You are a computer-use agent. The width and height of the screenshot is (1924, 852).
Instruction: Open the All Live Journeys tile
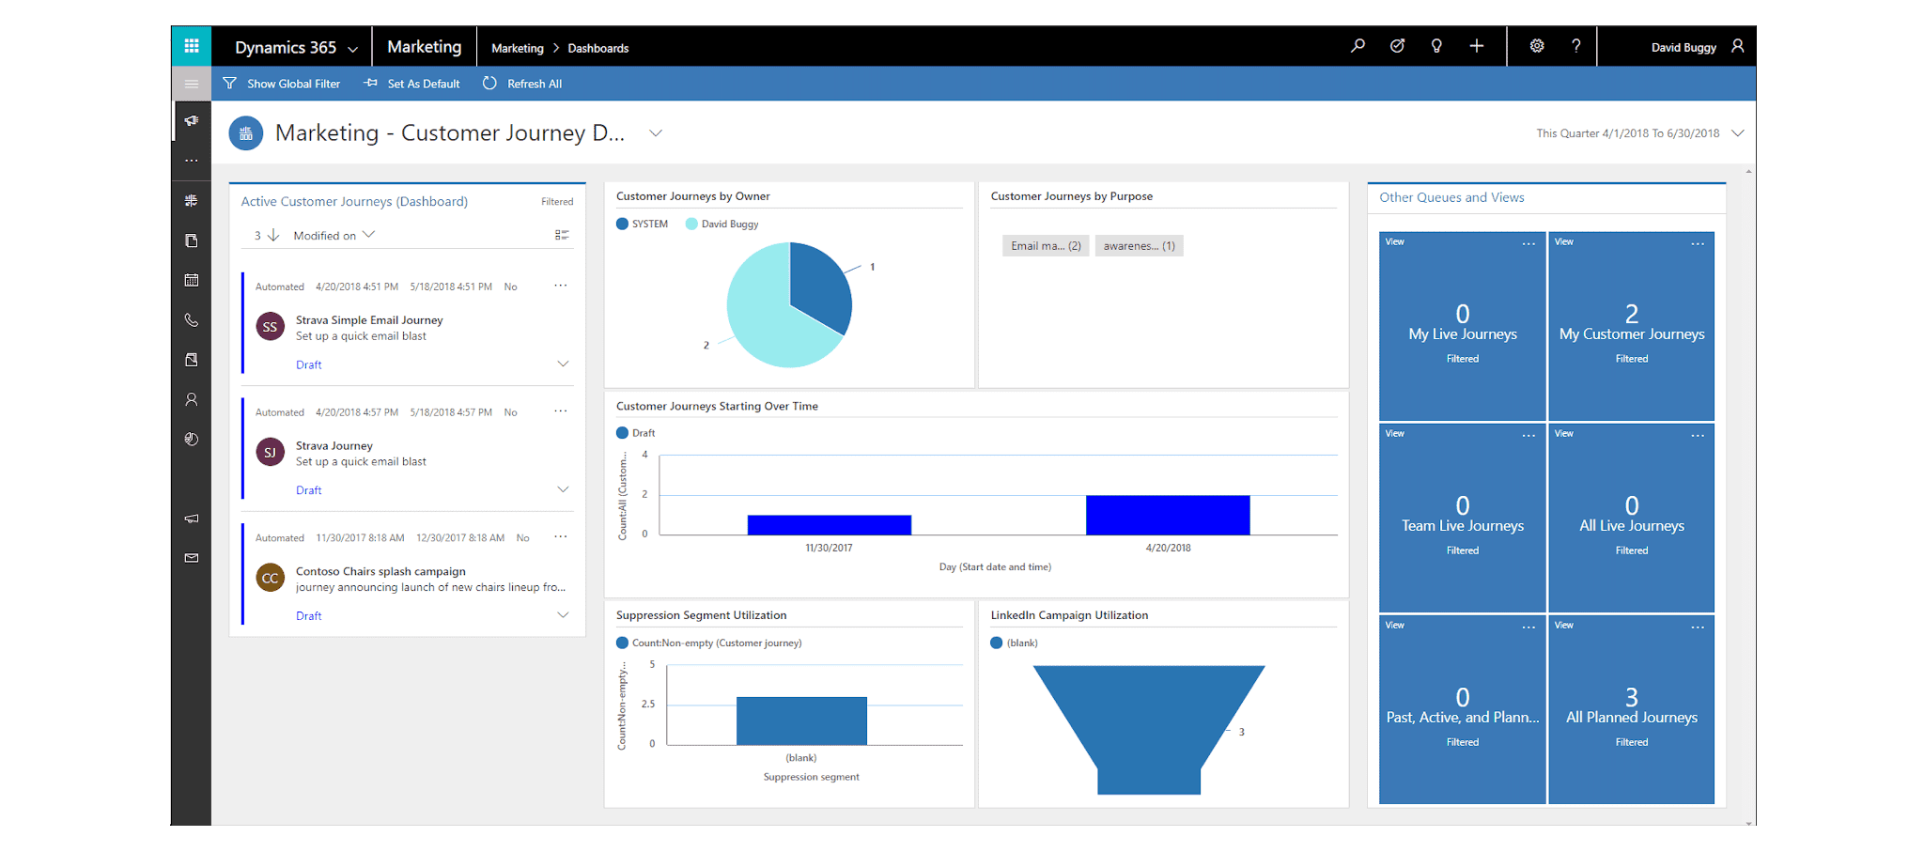1632,519
